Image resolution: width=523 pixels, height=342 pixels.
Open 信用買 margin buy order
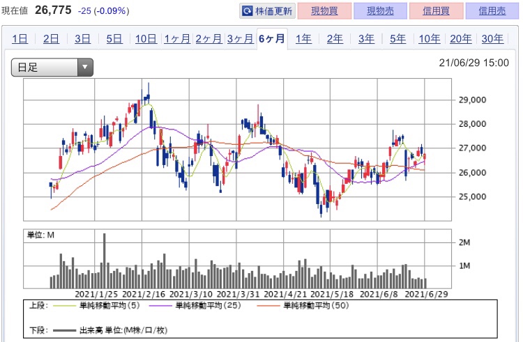pos(436,11)
